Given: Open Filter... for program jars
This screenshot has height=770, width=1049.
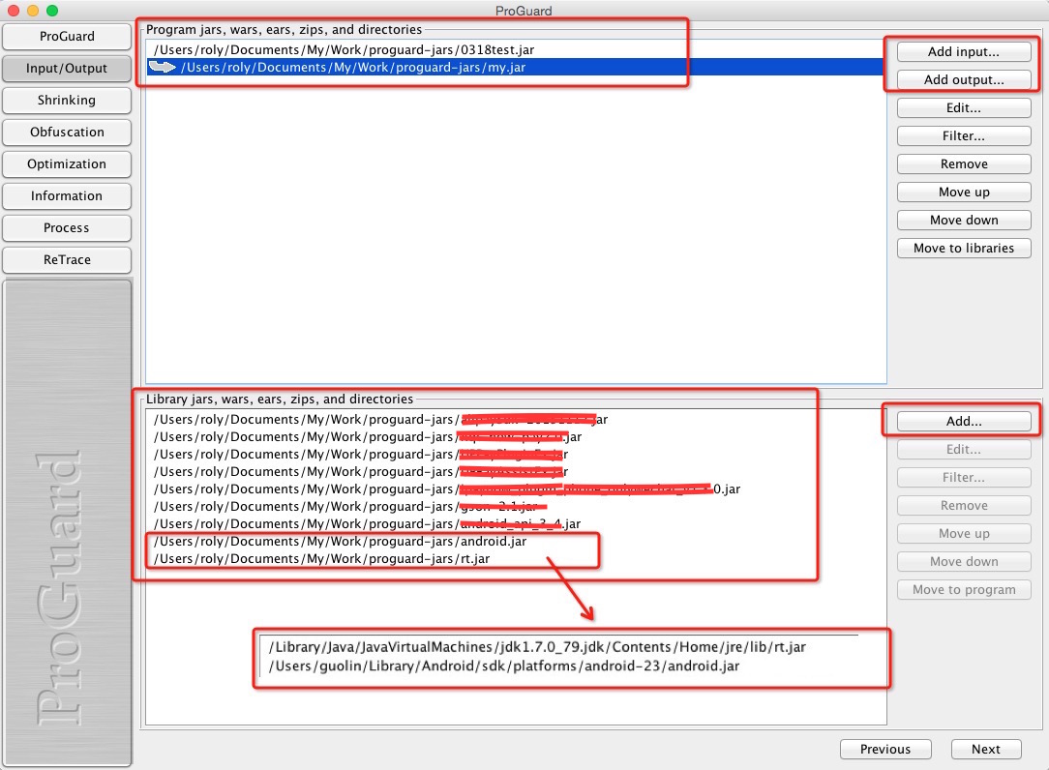Looking at the screenshot, I should [964, 135].
